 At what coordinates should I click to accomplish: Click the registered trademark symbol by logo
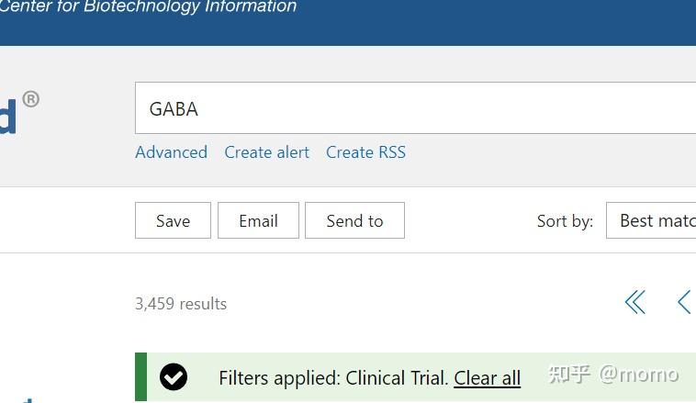point(30,99)
